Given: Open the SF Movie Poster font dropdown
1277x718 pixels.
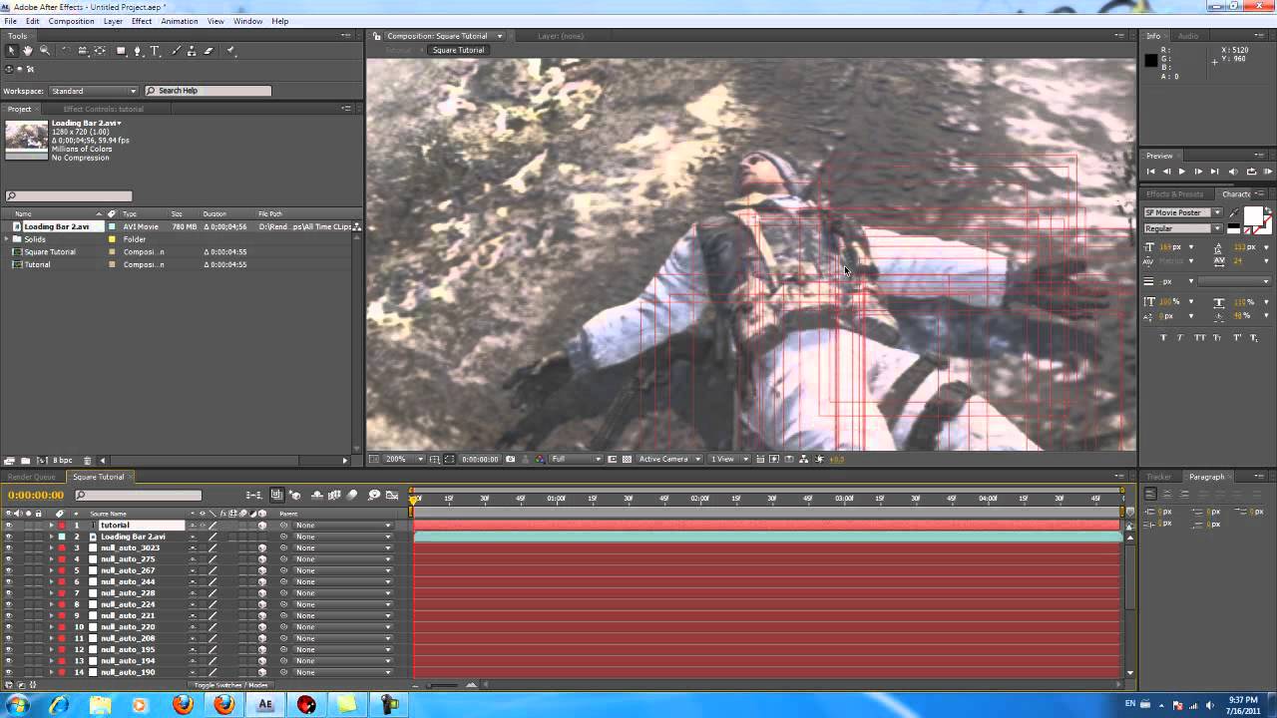Looking at the screenshot, I should pyautogui.click(x=1183, y=213).
